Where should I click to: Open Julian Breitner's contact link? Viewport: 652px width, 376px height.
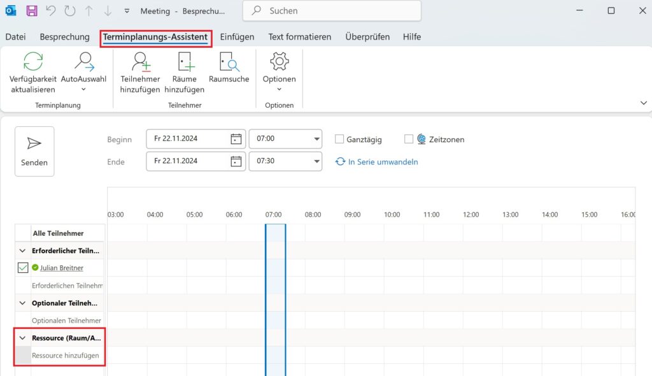(x=62, y=268)
